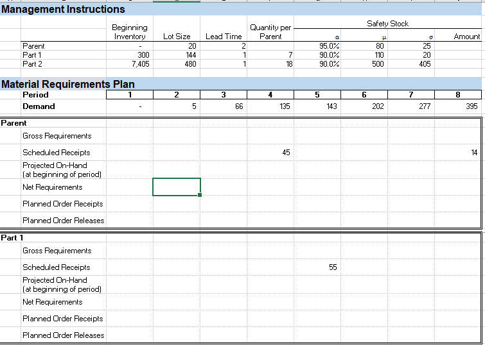Select the demand value 66
The image size is (485, 345).
(x=239, y=106)
